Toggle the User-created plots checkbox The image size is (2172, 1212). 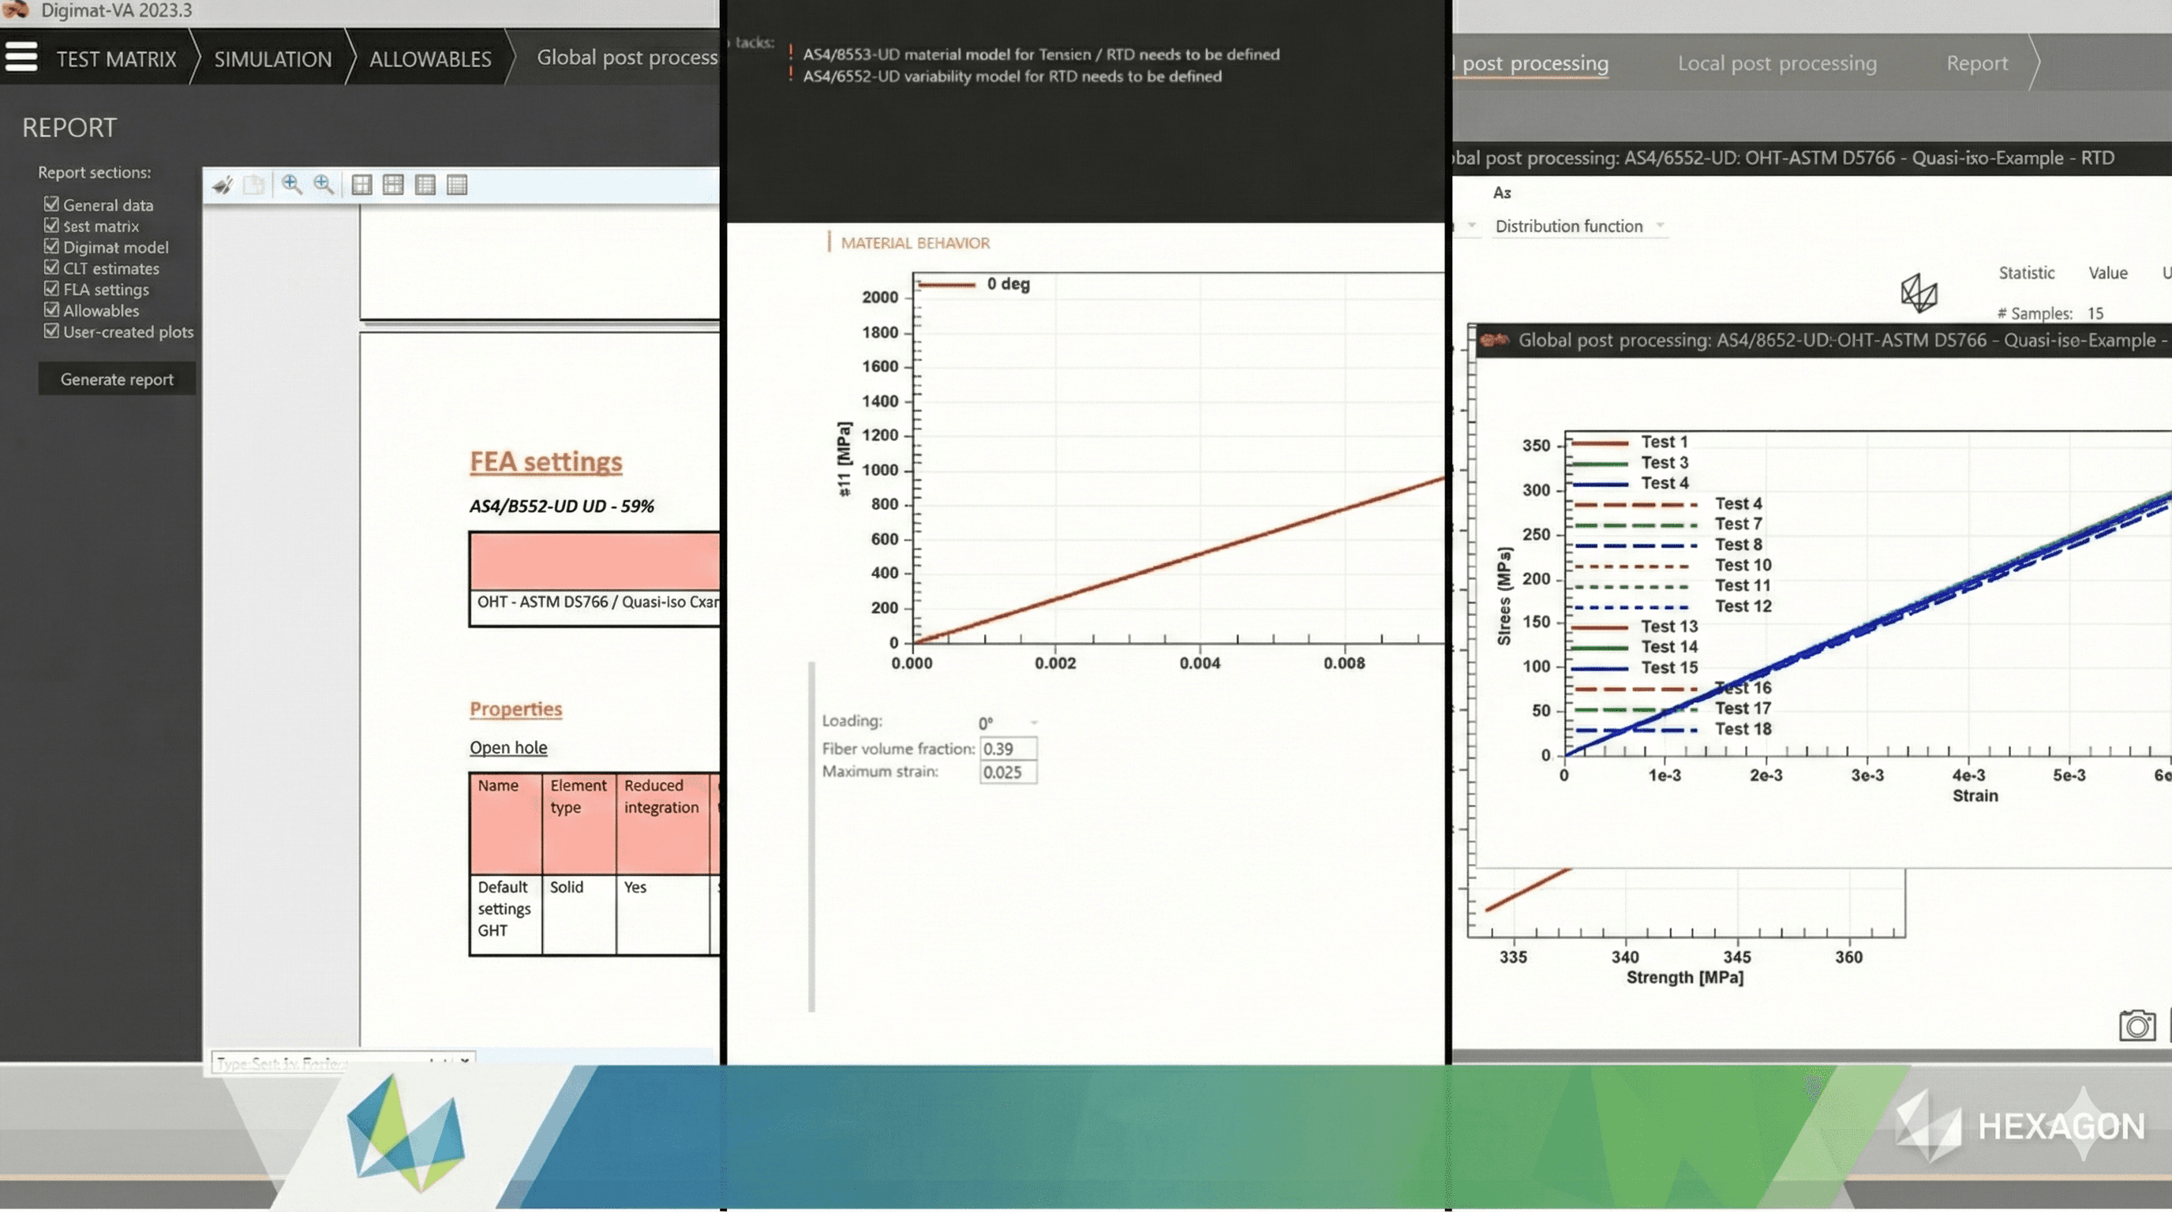51,331
